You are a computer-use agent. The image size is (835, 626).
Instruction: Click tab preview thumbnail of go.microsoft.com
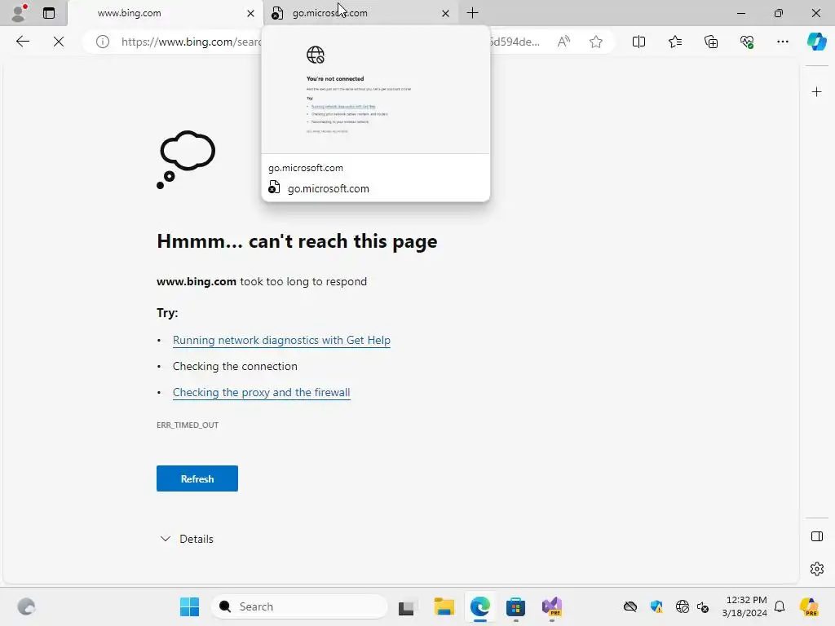(x=375, y=90)
